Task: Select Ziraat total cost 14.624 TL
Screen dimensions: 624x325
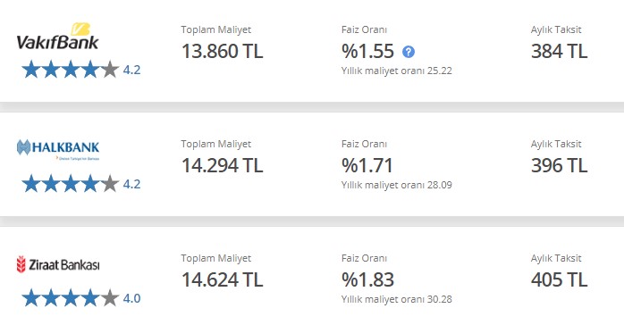Action: point(222,279)
